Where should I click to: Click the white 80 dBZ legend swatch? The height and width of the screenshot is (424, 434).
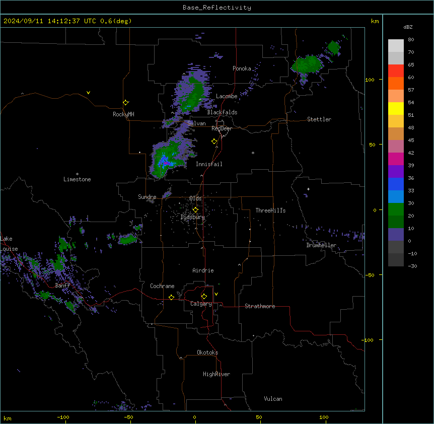tap(396, 45)
